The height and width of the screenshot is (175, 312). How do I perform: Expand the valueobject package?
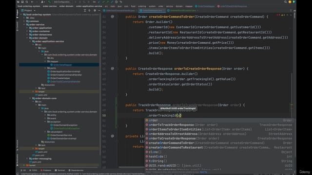[x=45, y=132]
